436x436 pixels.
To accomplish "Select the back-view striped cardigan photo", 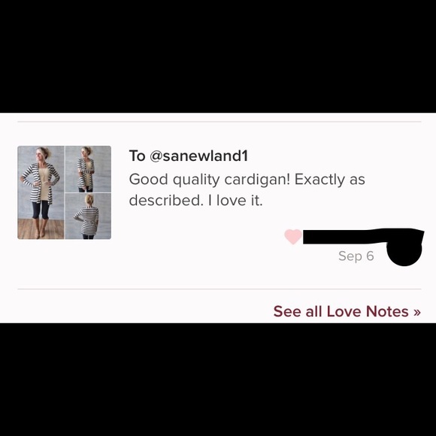I will tap(88, 216).
